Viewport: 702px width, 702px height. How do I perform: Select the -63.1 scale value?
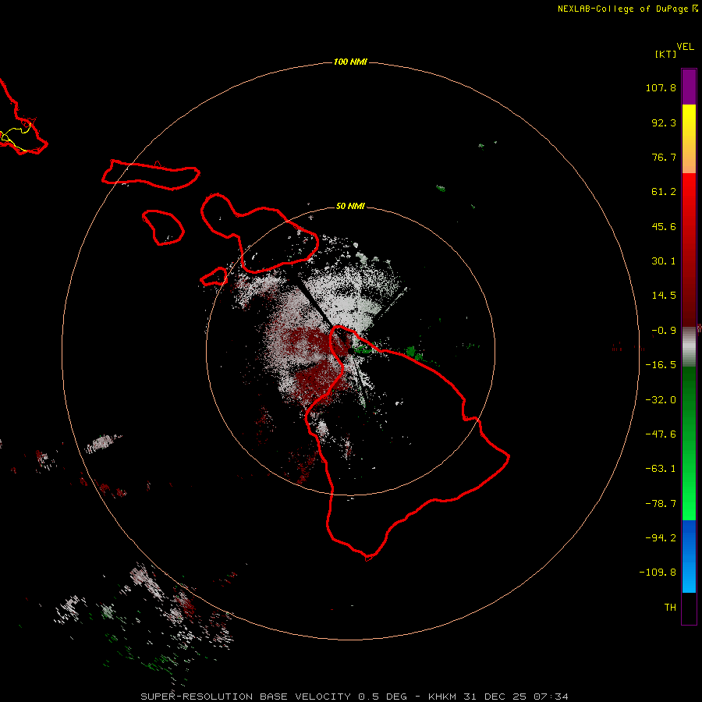click(x=661, y=469)
